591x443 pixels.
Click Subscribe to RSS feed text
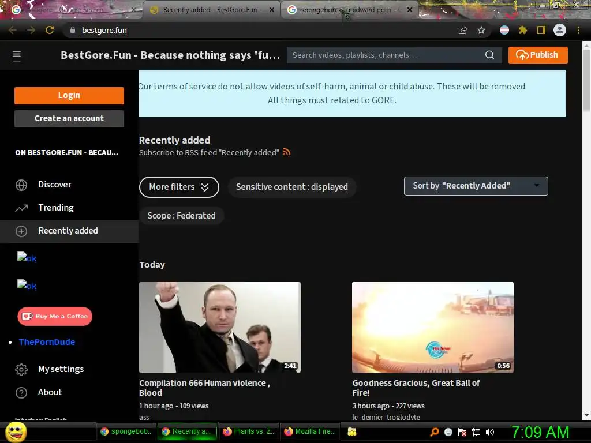click(209, 152)
